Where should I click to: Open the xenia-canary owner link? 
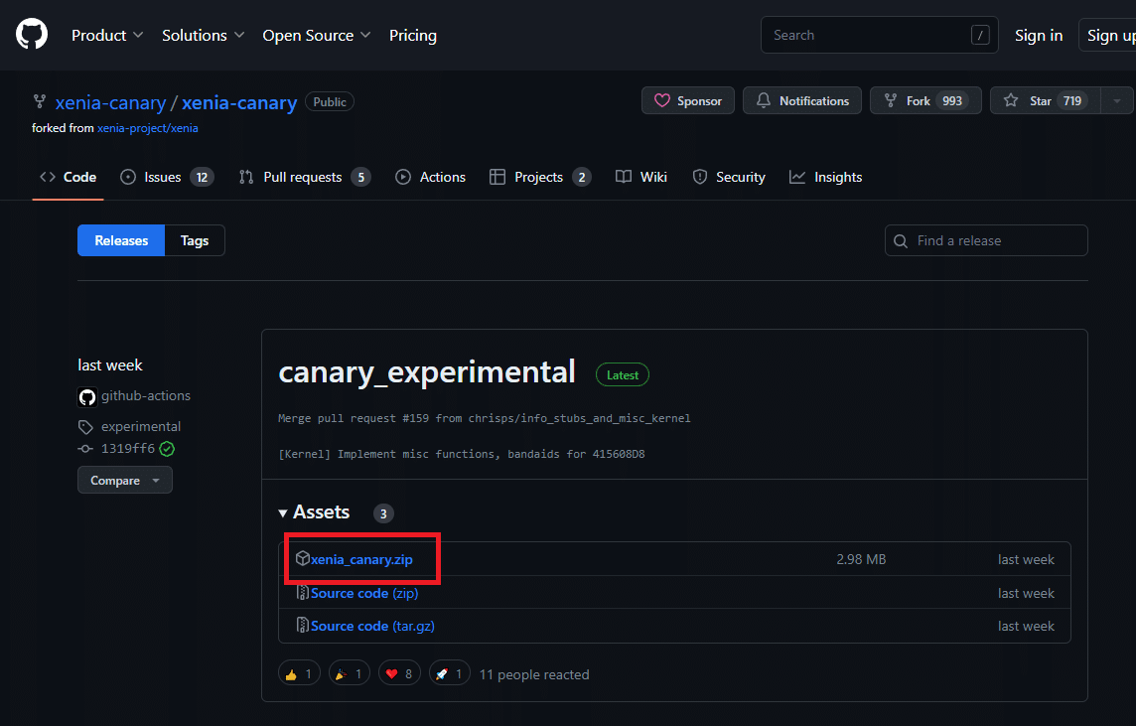tap(110, 103)
